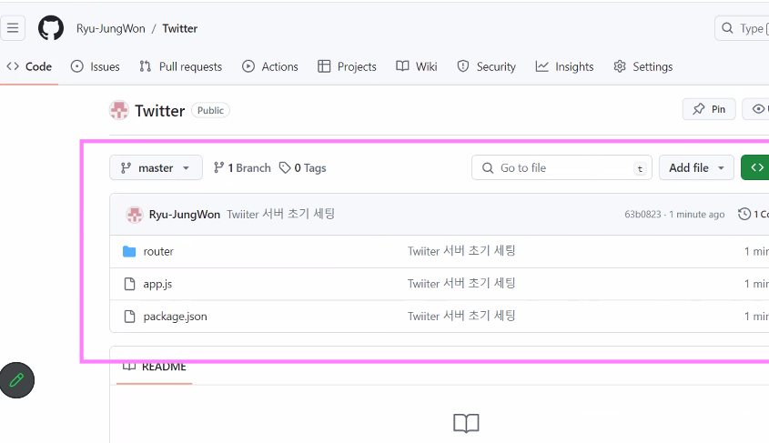Viewport: 769px width, 443px height.
Task: Open the master branch dropdown
Action: (156, 167)
